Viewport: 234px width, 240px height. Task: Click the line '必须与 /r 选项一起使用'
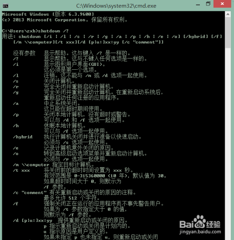point(76,159)
